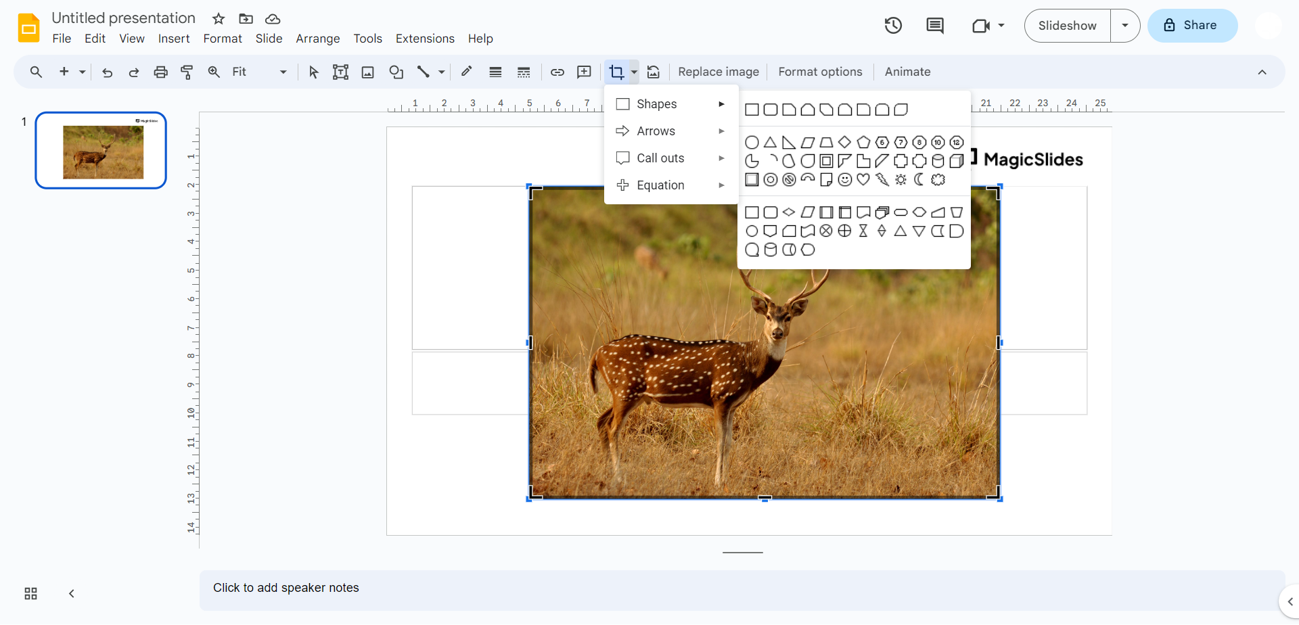Open the comments panel icon

click(935, 26)
